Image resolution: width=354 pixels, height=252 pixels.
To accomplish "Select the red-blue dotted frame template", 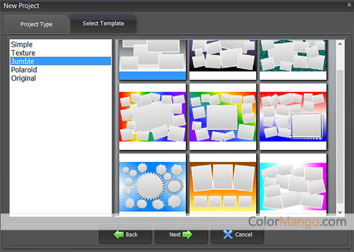I will [x=293, y=116].
